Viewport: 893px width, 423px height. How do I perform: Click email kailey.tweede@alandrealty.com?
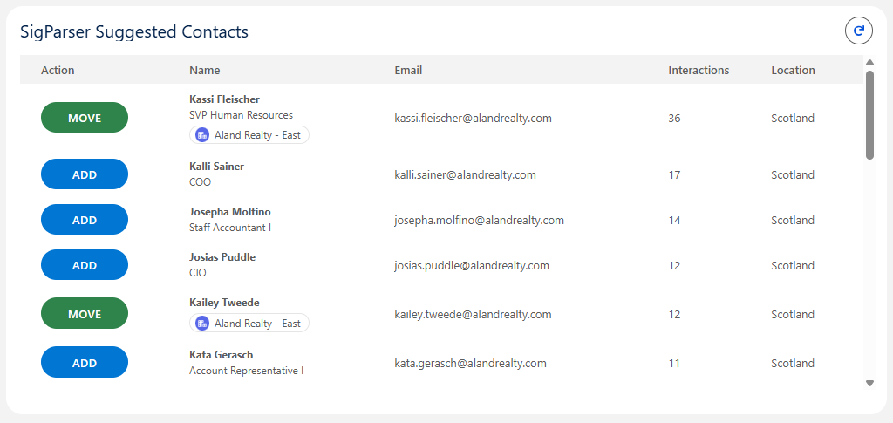pos(473,314)
